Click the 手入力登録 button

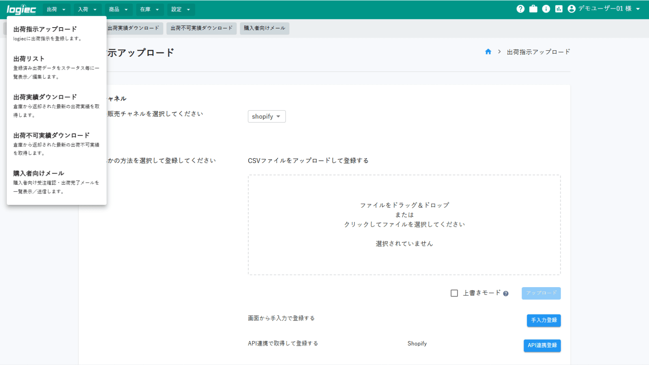coord(544,320)
